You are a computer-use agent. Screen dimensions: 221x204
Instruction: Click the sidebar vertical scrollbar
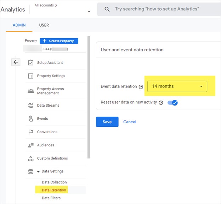pyautogui.click(x=89, y=97)
